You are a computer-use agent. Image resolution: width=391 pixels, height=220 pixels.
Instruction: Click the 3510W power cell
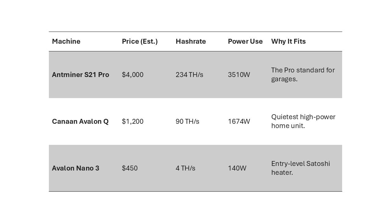pyautogui.click(x=239, y=75)
